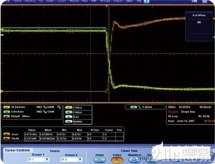Click the yellow cursor 1 readout badge
Image resolution: width=215 pixels, height=164 pixels.
[69, 108]
